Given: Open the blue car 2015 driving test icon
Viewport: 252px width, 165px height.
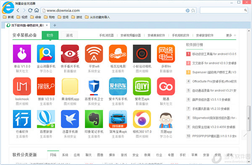Looking at the screenshot, I should coord(118,119).
